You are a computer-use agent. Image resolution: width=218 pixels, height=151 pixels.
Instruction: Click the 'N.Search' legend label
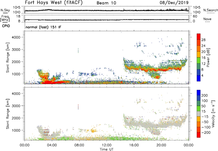point(210,10)
